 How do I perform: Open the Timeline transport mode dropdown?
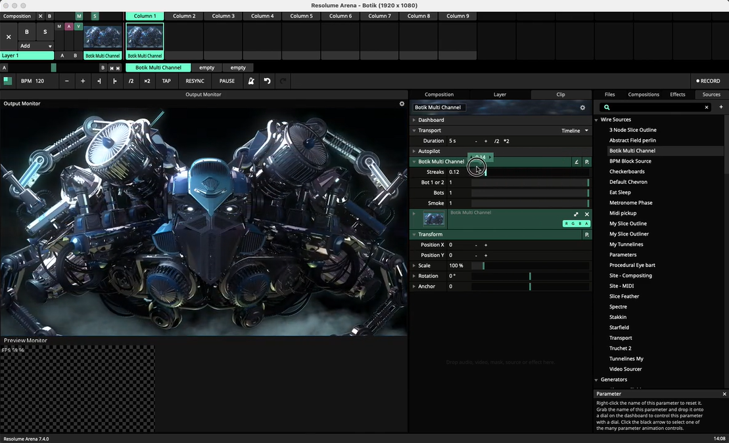pyautogui.click(x=575, y=131)
